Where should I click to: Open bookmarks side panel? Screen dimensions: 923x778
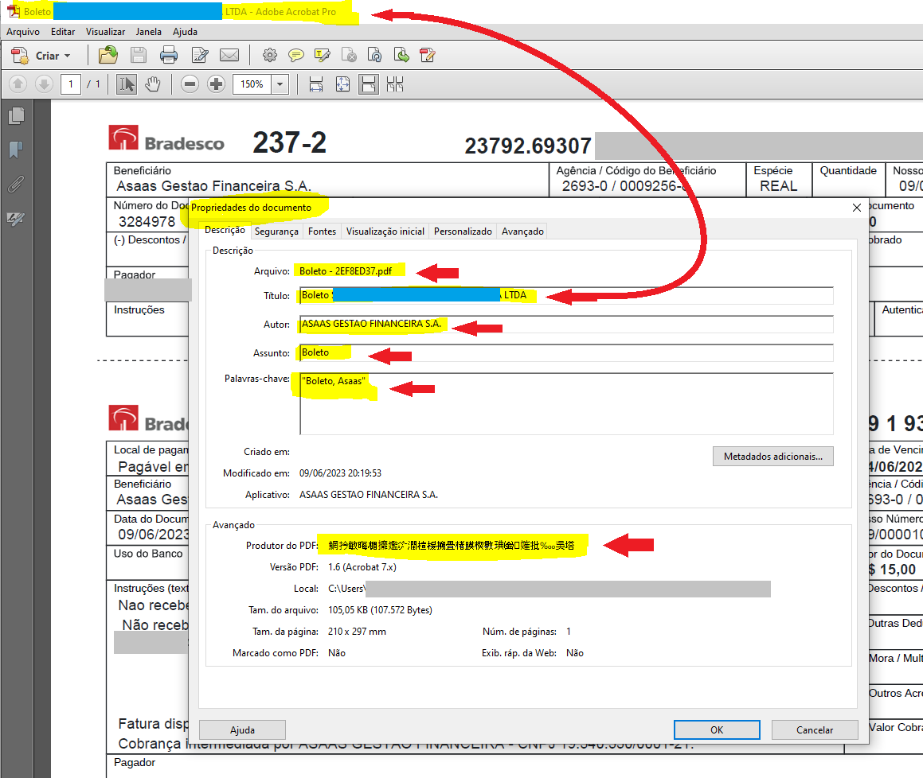17,150
